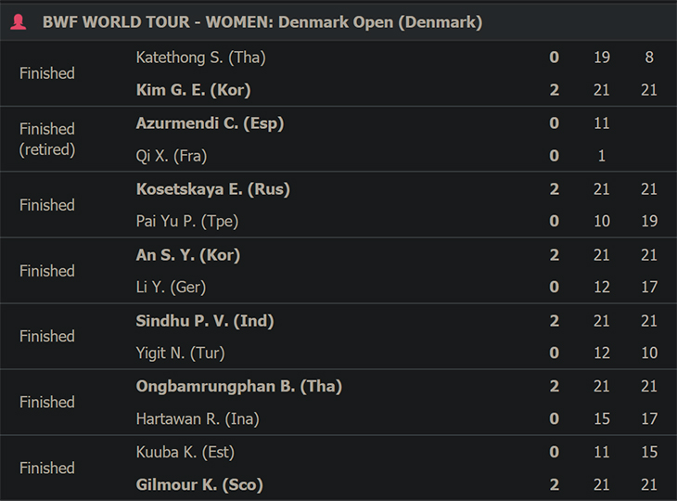Click the Finished (retired) match status
Image resolution: width=677 pixels, height=501 pixels.
(47, 139)
